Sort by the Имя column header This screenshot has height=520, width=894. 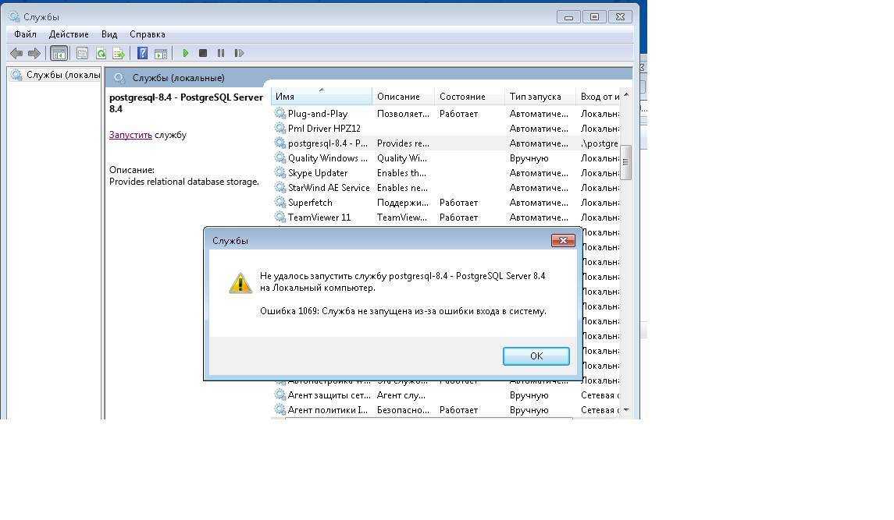(x=322, y=96)
